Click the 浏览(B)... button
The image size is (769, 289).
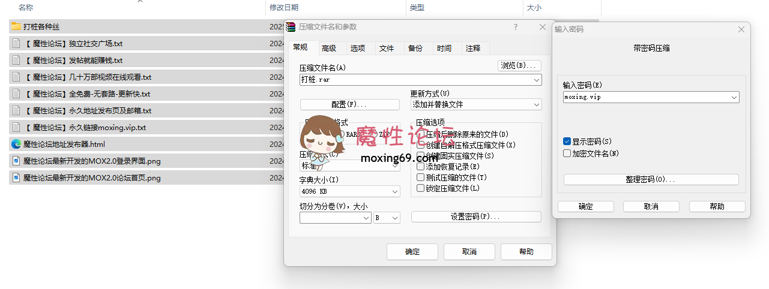tap(520, 65)
